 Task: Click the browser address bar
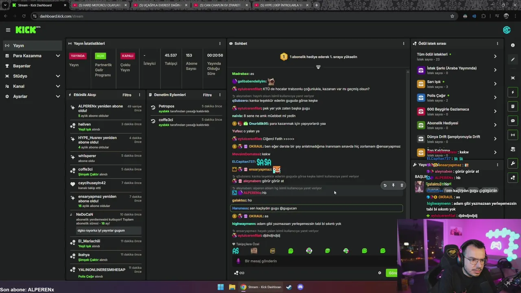click(x=244, y=16)
